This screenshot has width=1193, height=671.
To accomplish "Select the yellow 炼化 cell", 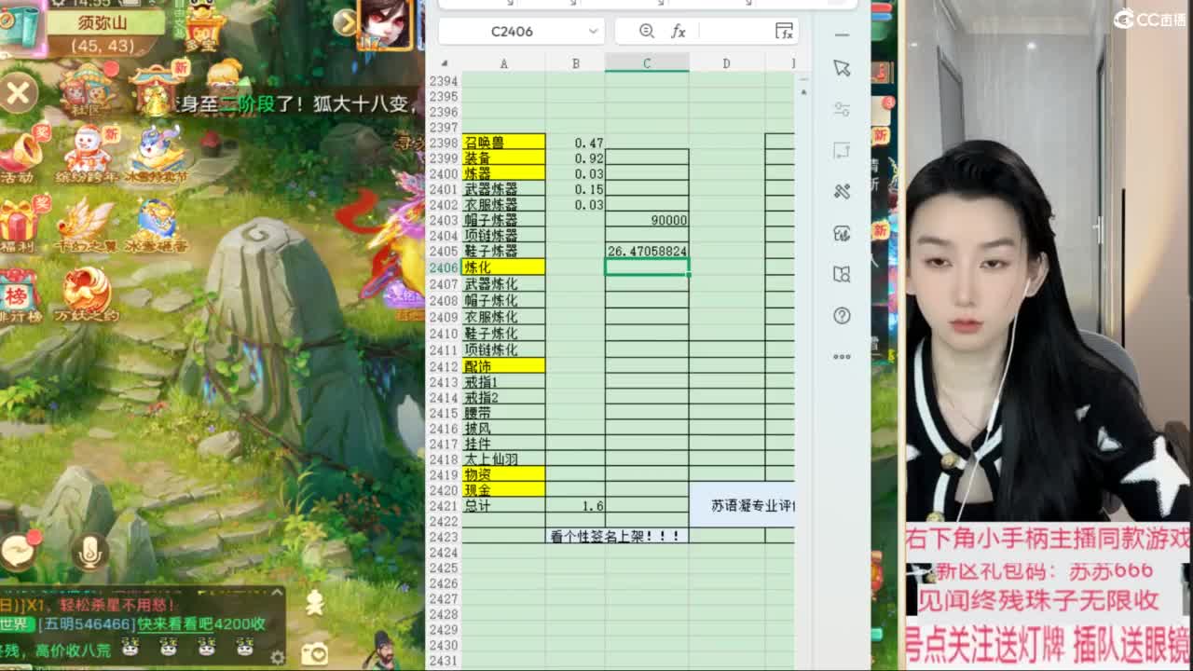I will pyautogui.click(x=503, y=267).
